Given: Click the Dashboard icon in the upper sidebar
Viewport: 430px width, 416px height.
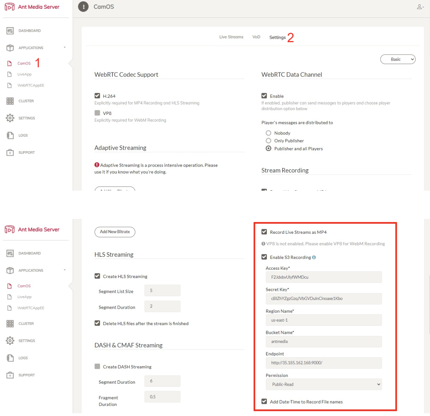Looking at the screenshot, I should tap(10, 31).
